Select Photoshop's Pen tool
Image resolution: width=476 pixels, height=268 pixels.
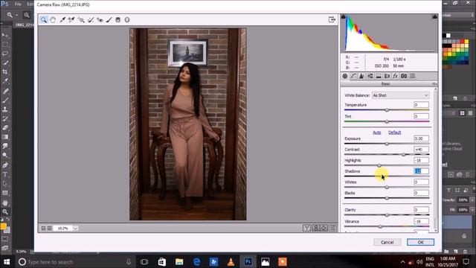(x=5, y=165)
